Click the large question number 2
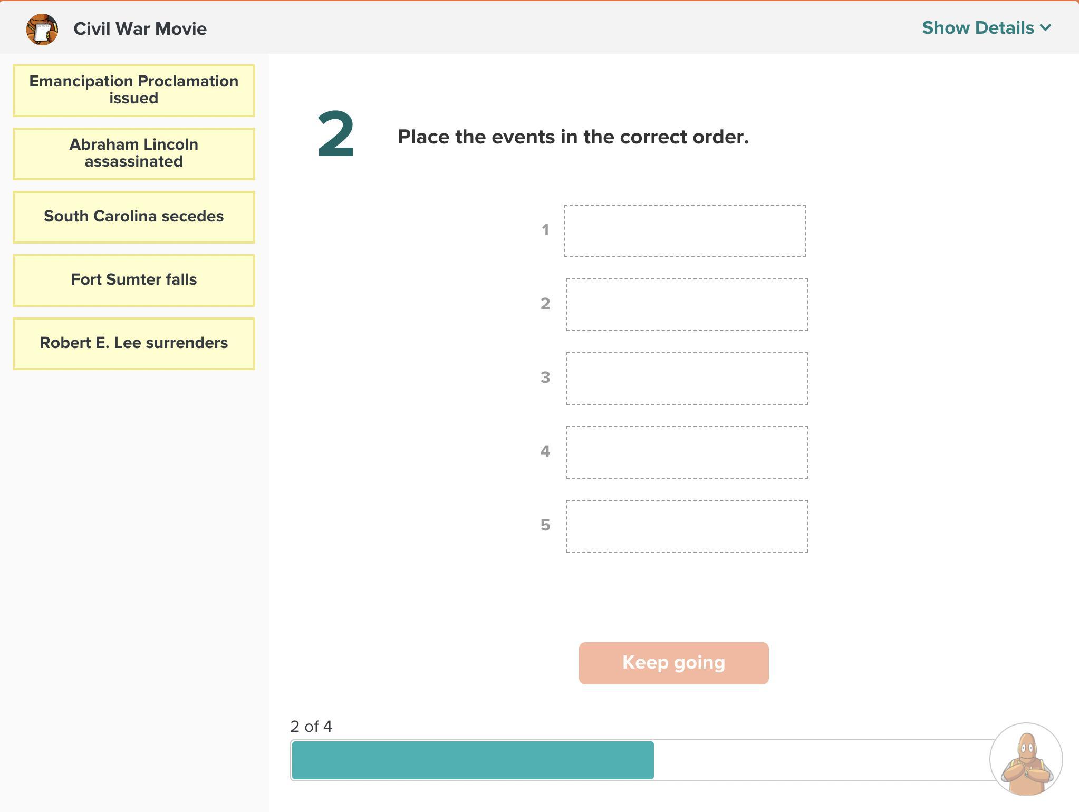The width and height of the screenshot is (1079, 812). point(336,135)
